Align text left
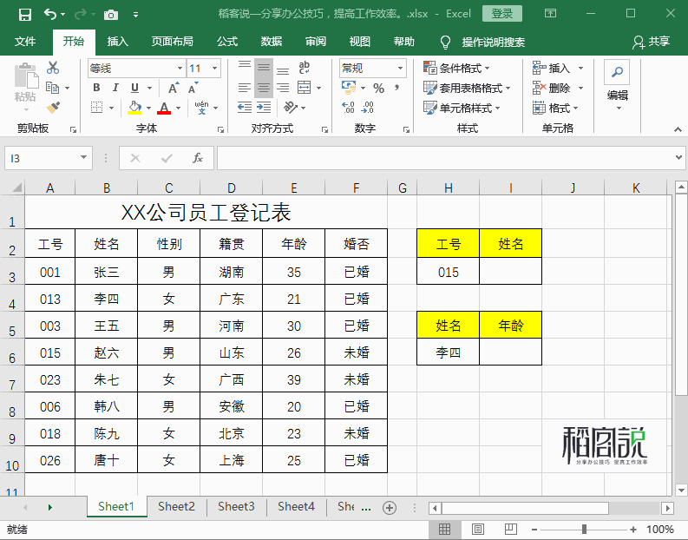 click(x=245, y=88)
